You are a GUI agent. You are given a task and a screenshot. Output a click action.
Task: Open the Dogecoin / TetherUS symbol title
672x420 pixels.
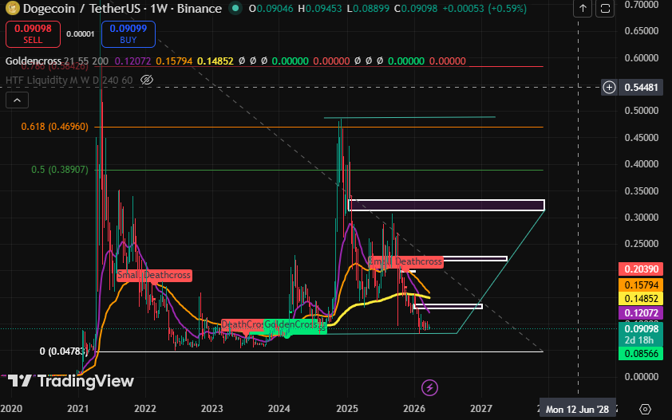[x=122, y=8]
